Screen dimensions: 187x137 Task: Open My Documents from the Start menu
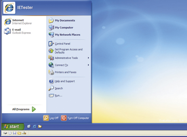pyautogui.click(x=62, y=20)
